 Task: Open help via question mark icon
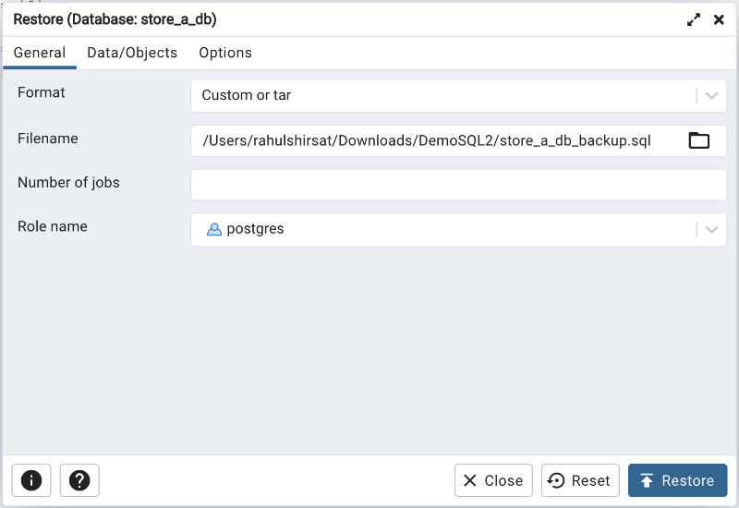coord(79,480)
